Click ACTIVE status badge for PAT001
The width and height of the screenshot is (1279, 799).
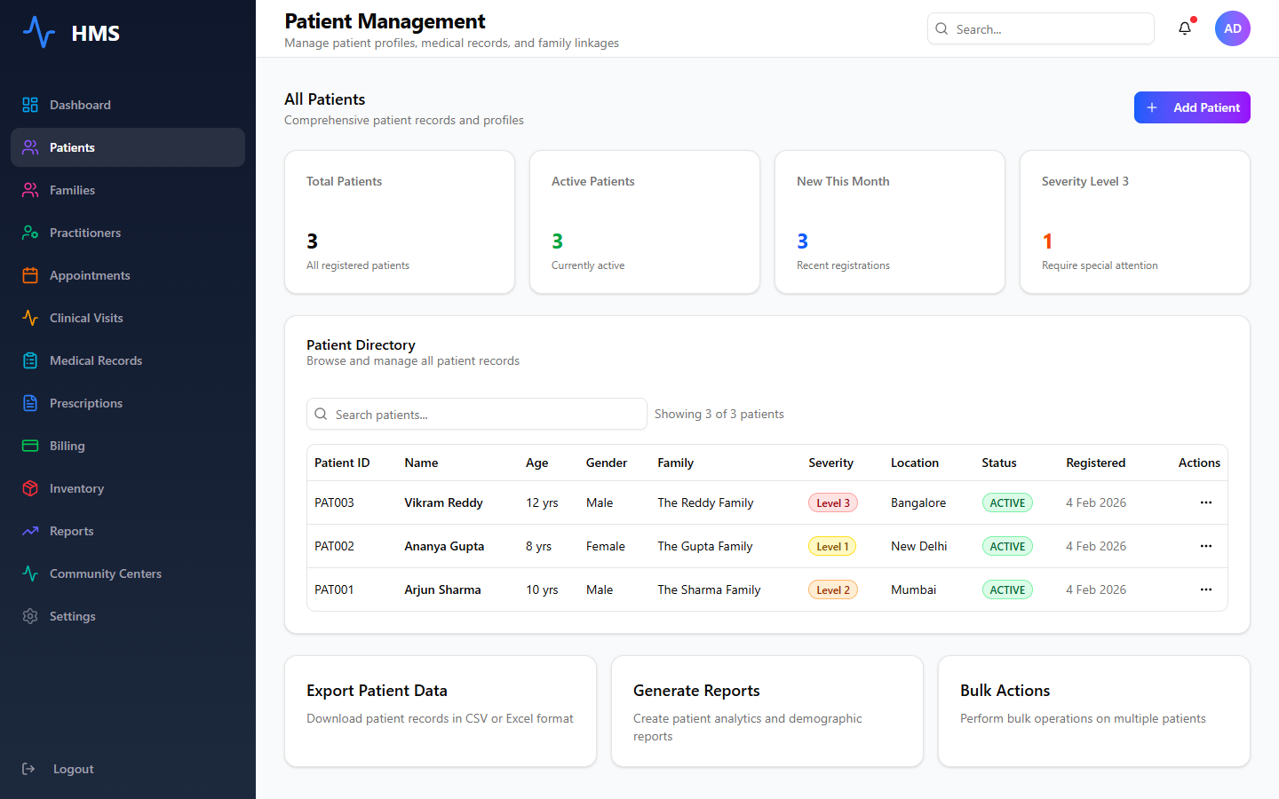point(1007,589)
